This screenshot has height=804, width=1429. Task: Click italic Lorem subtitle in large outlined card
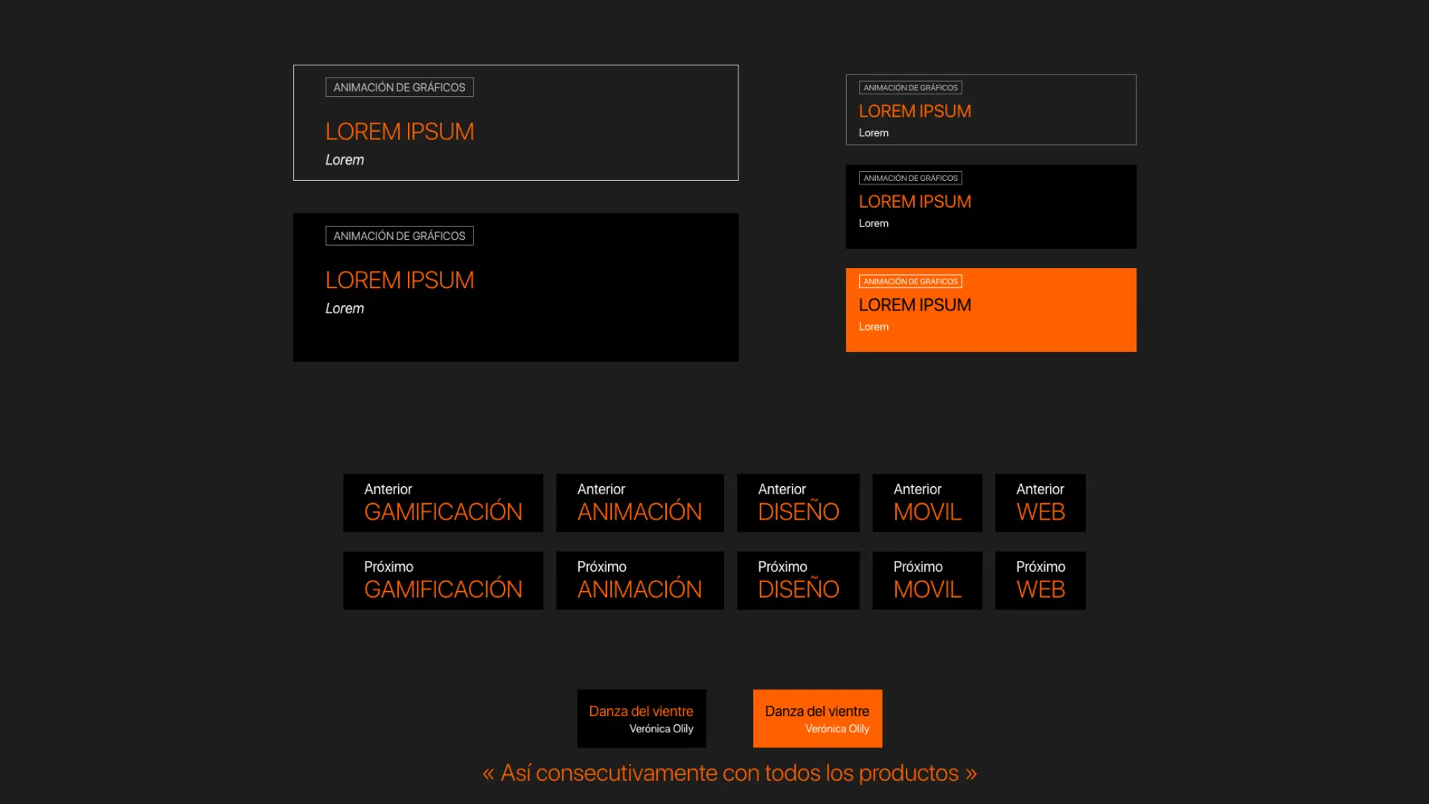(345, 160)
